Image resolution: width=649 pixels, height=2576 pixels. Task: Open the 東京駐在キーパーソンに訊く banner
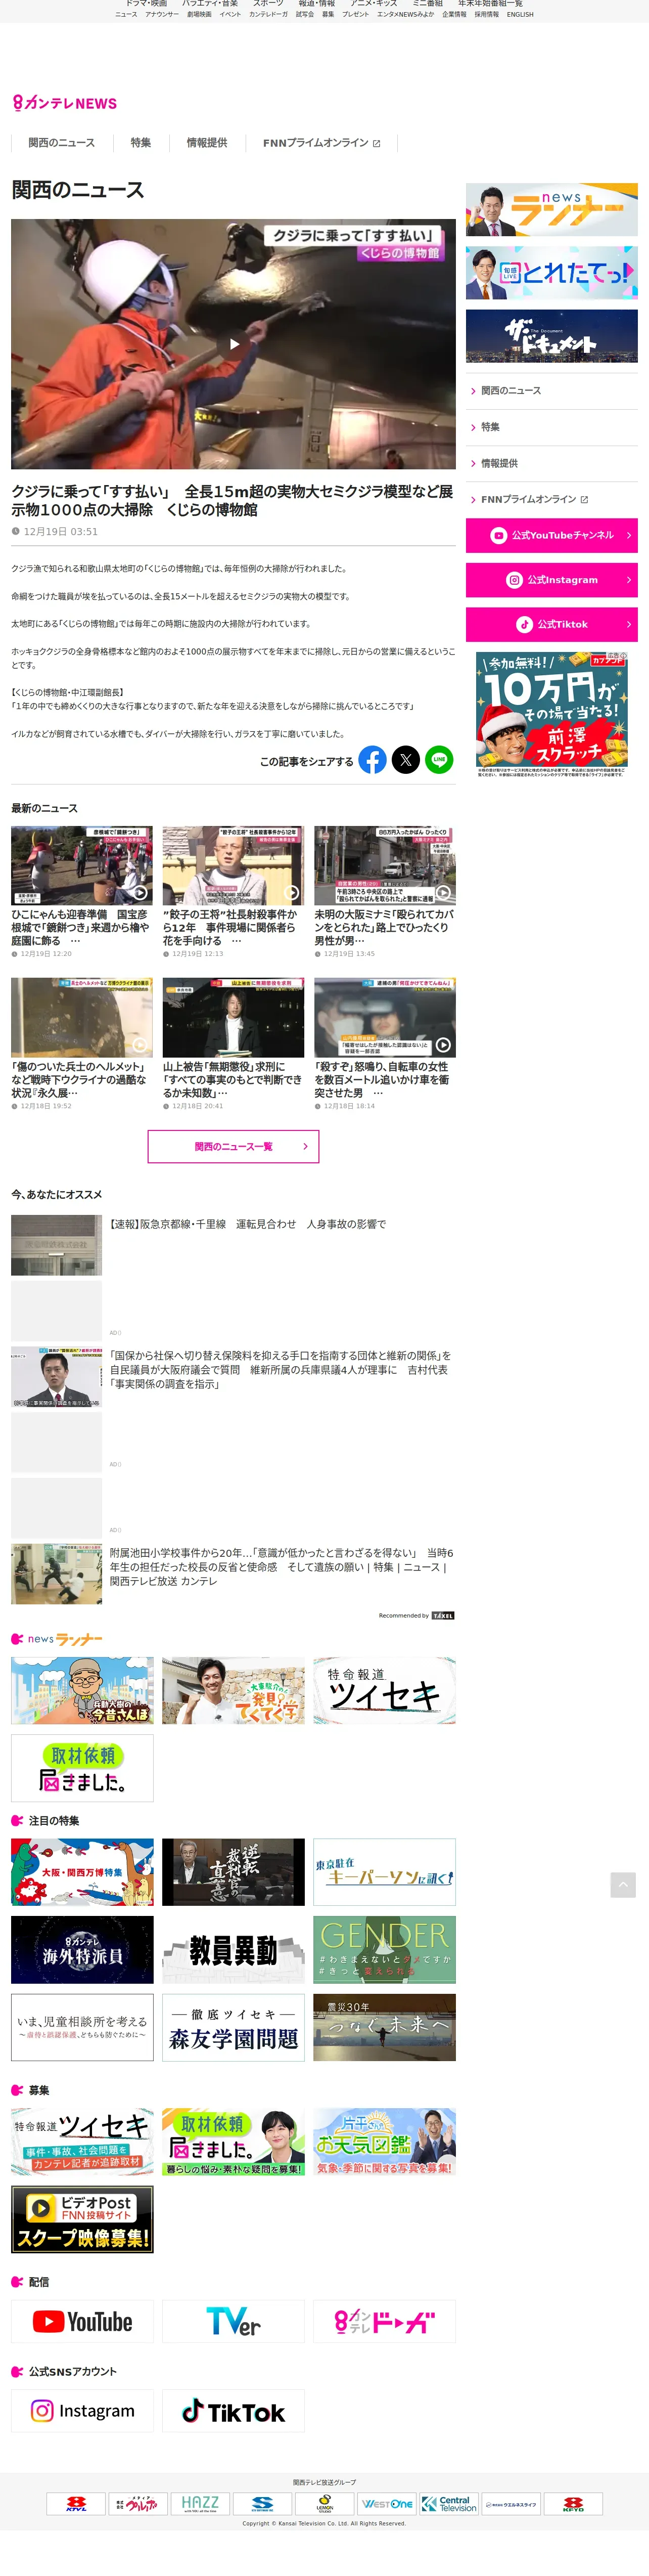click(385, 1871)
